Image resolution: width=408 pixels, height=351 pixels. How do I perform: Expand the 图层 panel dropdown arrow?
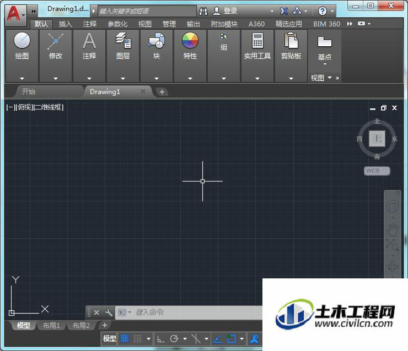123,79
